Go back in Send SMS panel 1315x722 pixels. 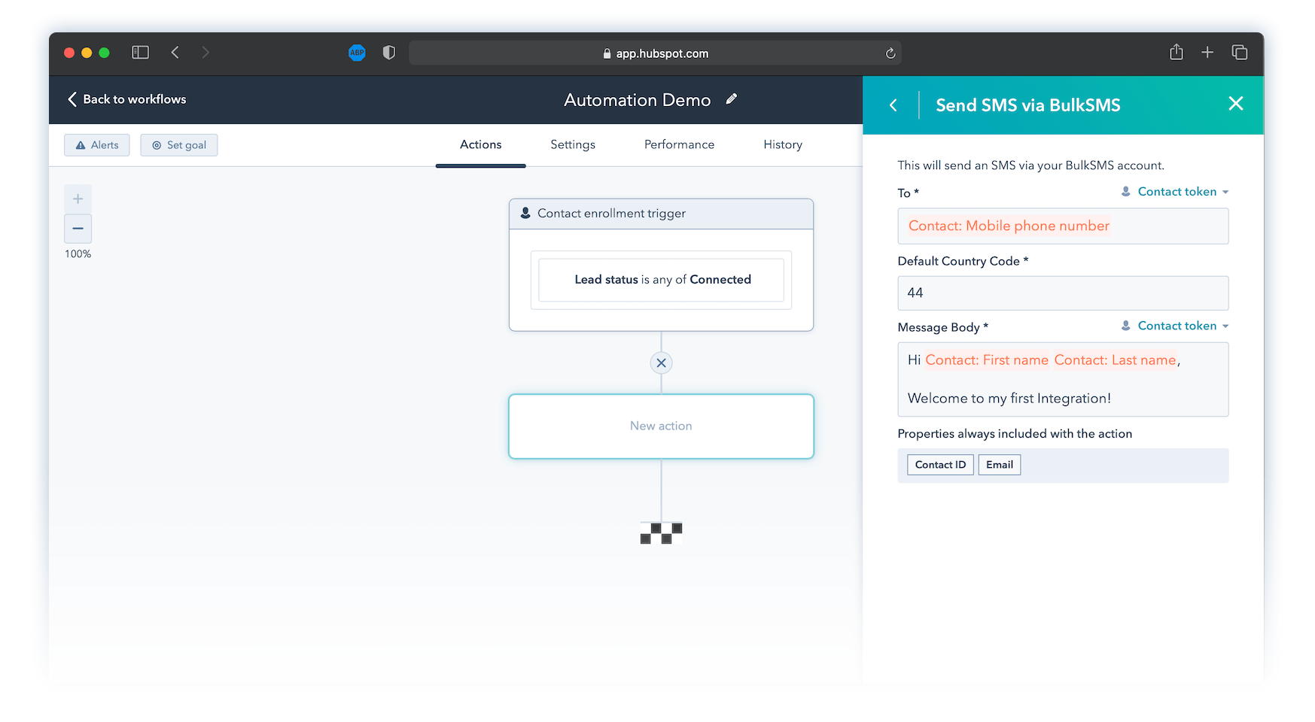(893, 105)
